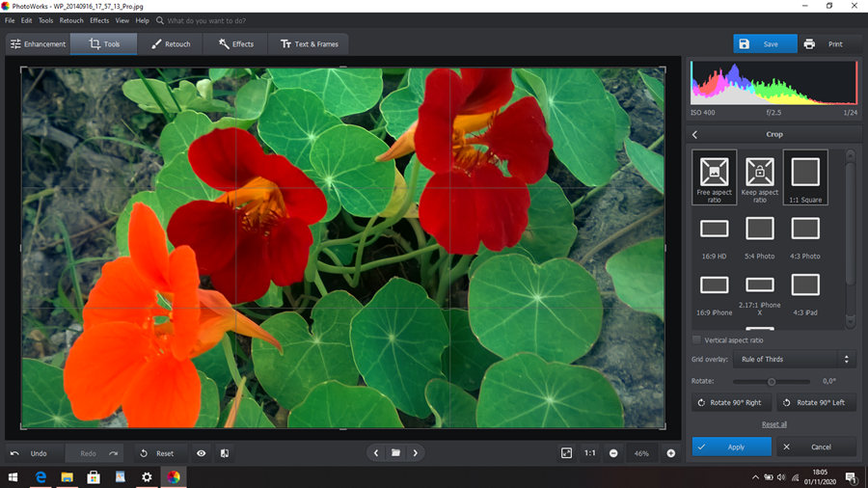Click the fit to screen icon
The width and height of the screenshot is (868, 488).
pyautogui.click(x=566, y=453)
